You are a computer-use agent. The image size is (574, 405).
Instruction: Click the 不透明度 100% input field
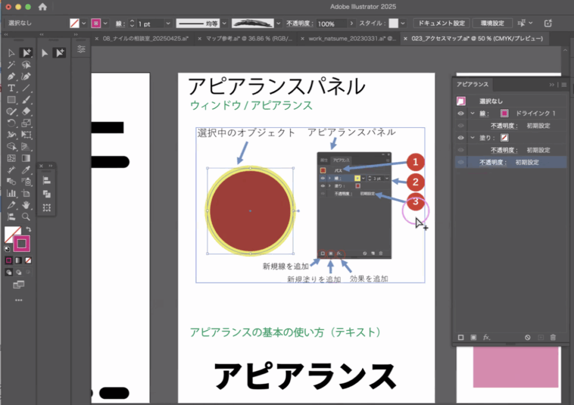point(331,24)
